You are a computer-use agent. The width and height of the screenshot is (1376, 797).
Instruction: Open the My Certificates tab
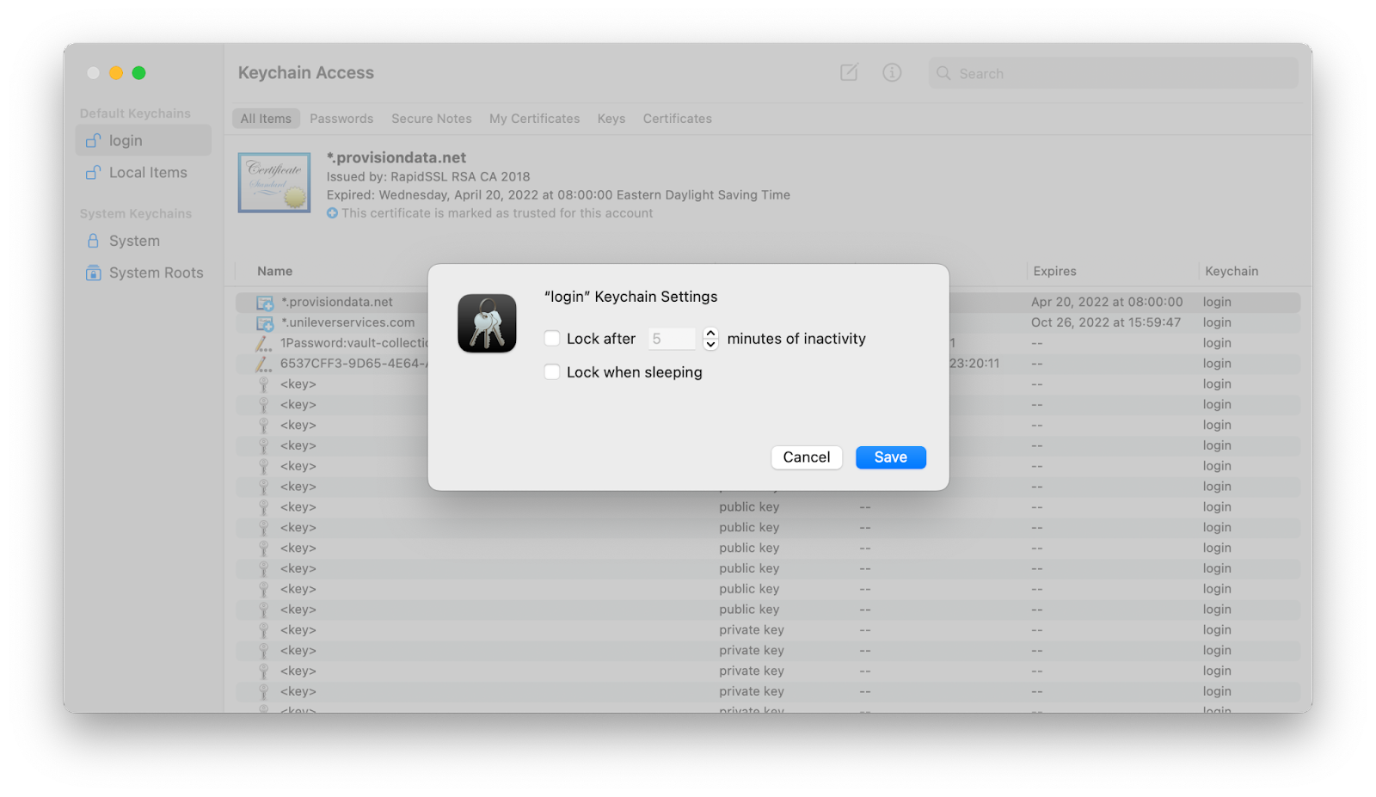tap(534, 118)
